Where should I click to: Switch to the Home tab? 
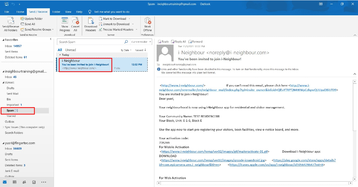click(20, 12)
